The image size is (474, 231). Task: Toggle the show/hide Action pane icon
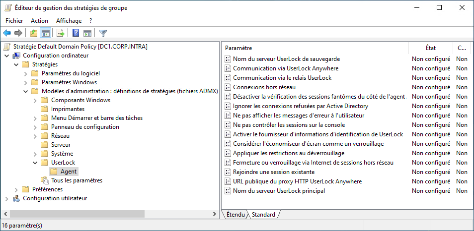coord(87,33)
